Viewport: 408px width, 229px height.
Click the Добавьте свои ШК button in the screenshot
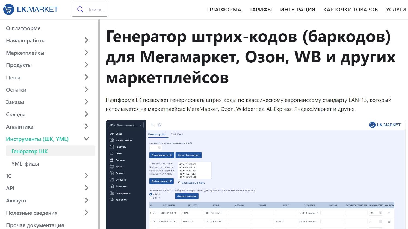(161, 181)
